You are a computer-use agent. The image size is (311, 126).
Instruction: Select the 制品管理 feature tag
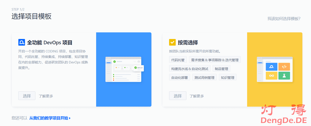tap(221, 69)
